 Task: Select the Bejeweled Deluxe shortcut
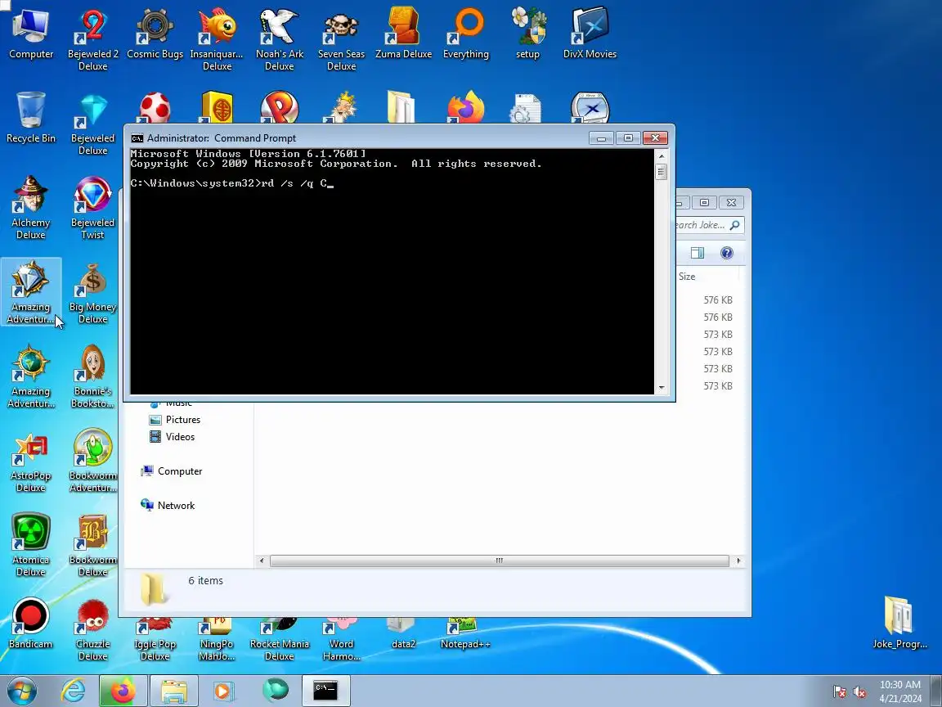point(92,124)
